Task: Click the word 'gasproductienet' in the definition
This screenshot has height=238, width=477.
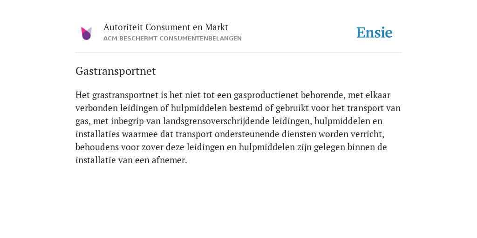Action: [266, 95]
